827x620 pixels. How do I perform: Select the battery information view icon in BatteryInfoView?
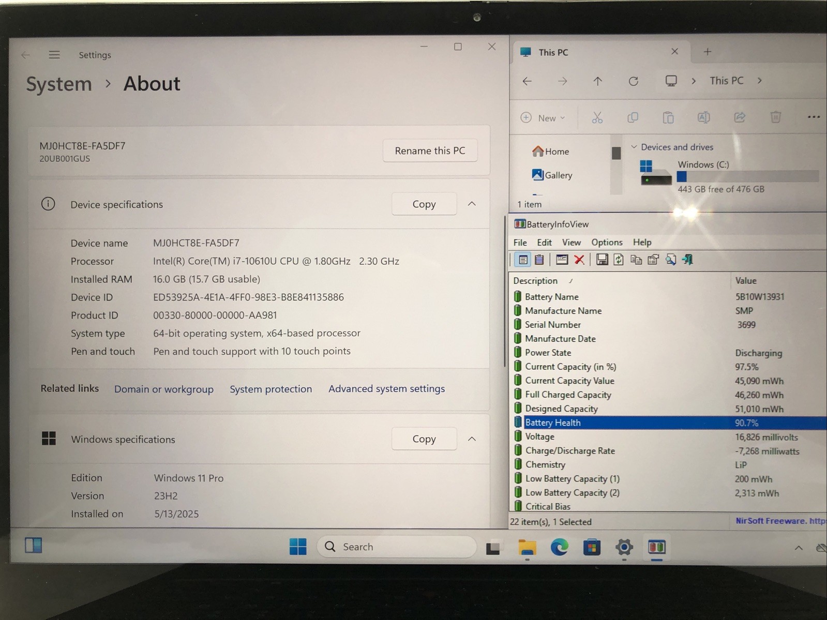(x=523, y=260)
